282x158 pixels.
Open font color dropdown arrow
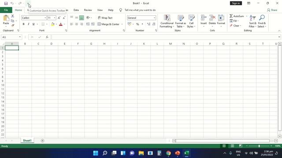pyautogui.click(x=64, y=24)
